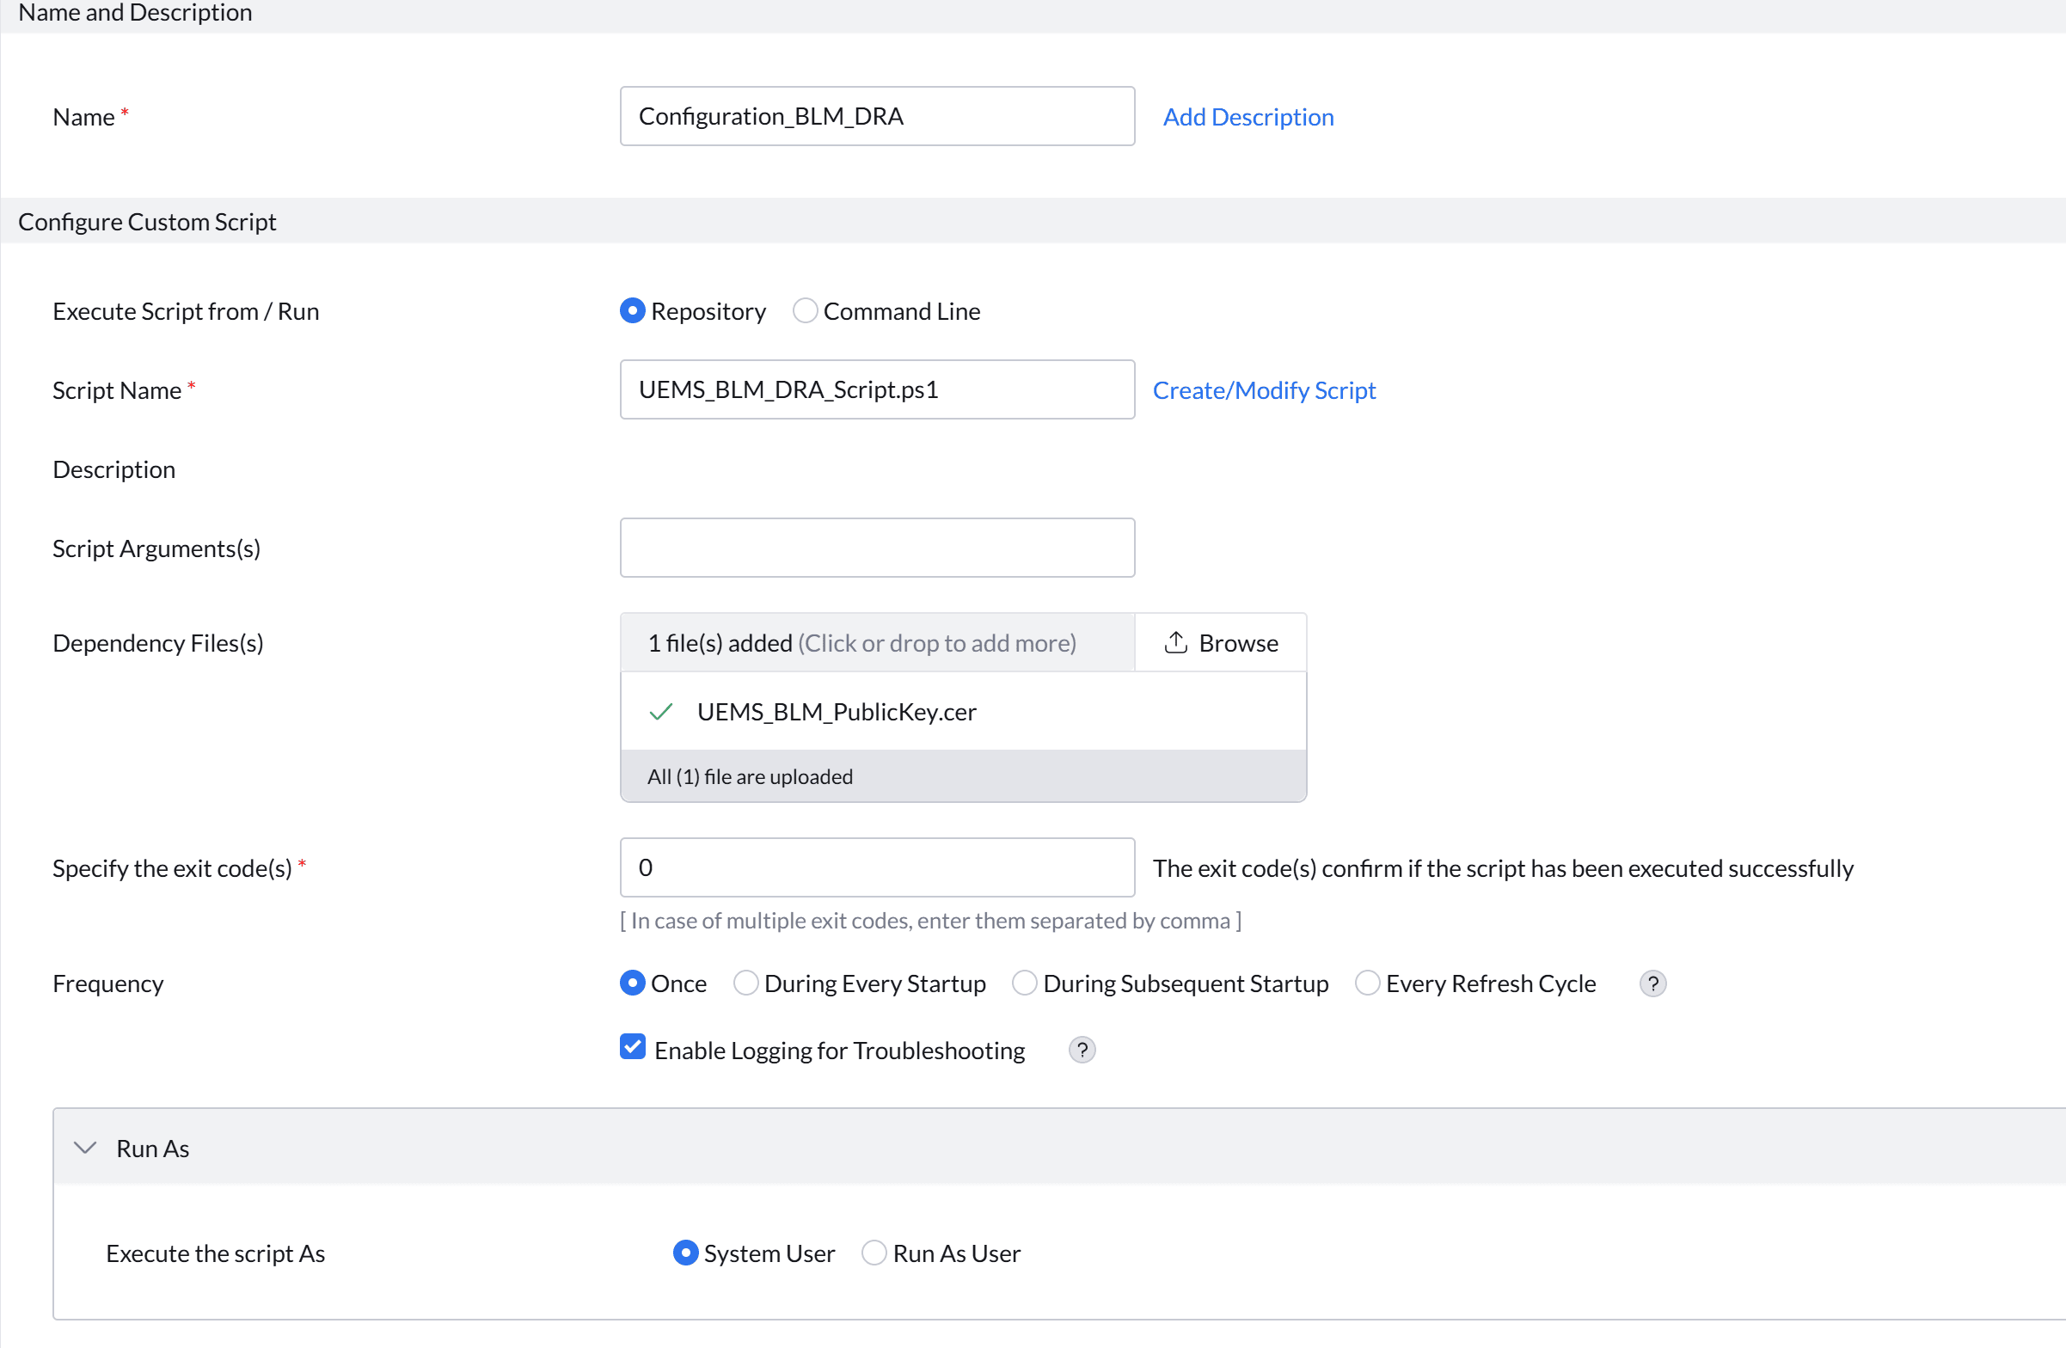Open help tooltip beside Enable Logging checkbox
Screen dimensions: 2066x1348
tap(1081, 1050)
